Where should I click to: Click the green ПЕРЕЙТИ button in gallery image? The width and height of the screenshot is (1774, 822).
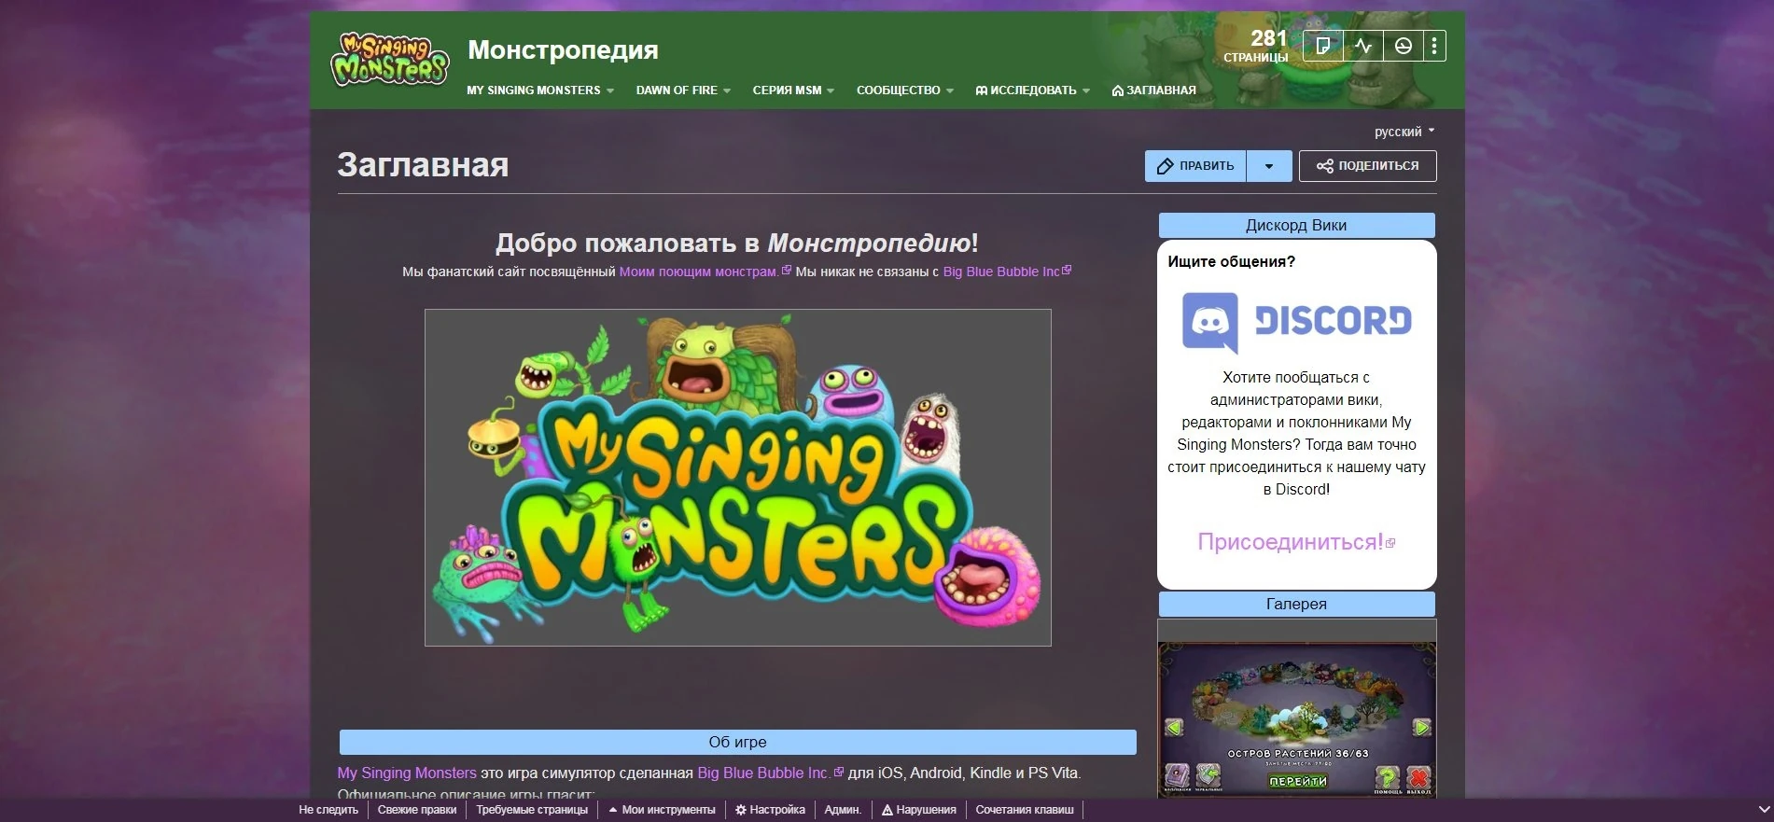point(1297,781)
